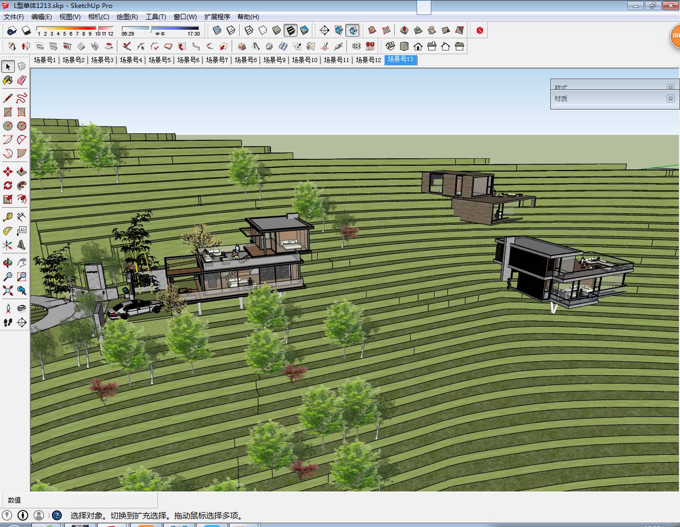Expand the 样式 panel
Image resolution: width=680 pixels, height=527 pixels.
[x=615, y=86]
